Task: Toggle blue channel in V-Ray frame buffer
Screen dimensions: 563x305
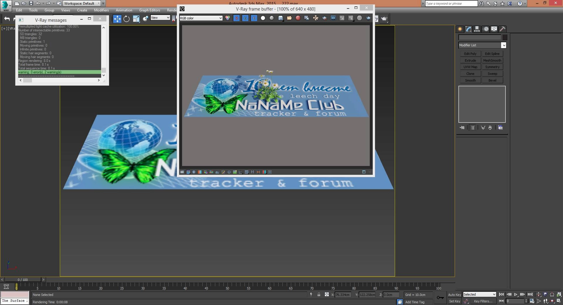Action: coord(254,18)
